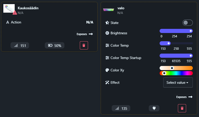
Task: Click the Kaukosäädin remote device image
Action: click(9, 9)
